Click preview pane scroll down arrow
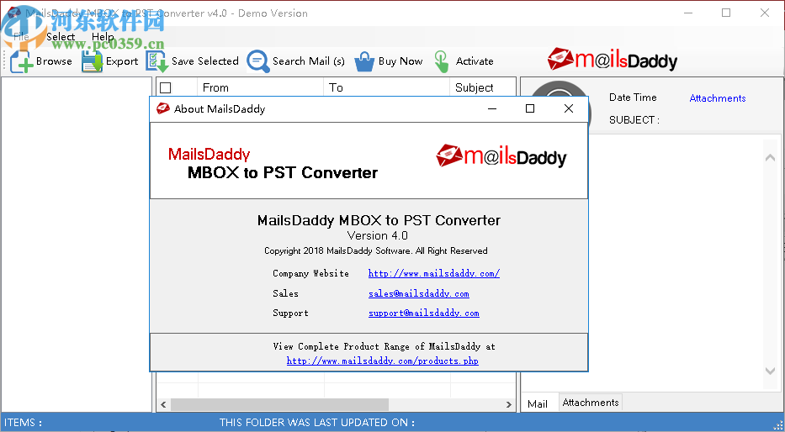This screenshot has width=785, height=432. coord(770,371)
